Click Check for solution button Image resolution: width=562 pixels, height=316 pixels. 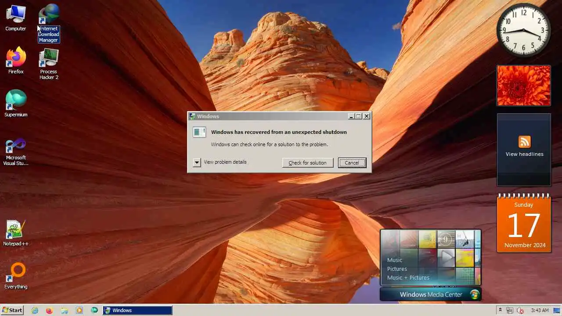(307, 163)
